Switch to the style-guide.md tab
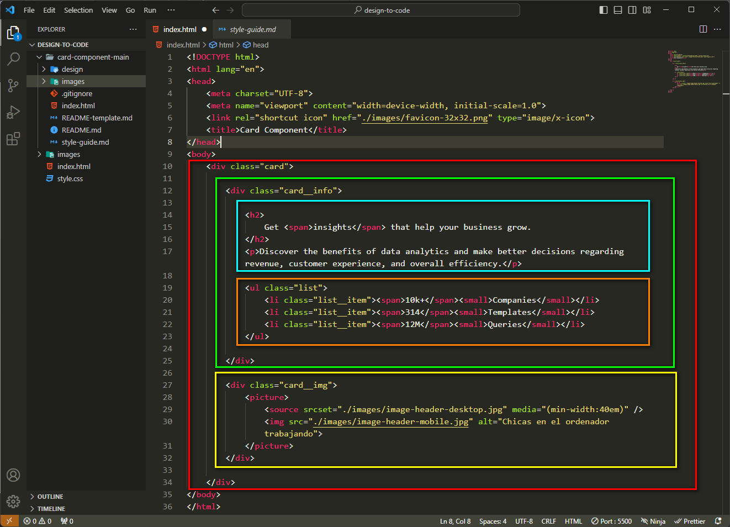 252,29
